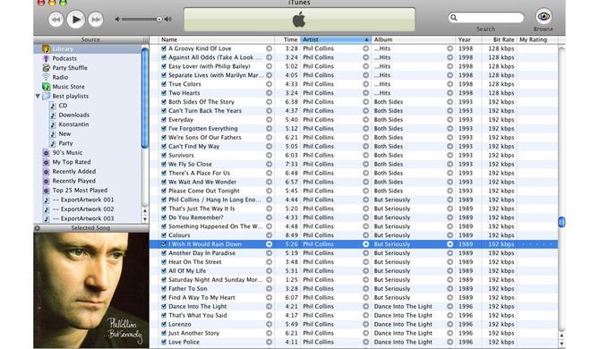591x349 pixels.
Task: Click arrow beside Everyday song name
Action: pyautogui.click(x=270, y=119)
